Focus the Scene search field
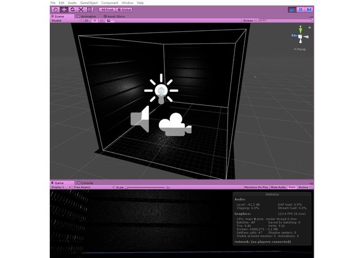 click(x=285, y=20)
